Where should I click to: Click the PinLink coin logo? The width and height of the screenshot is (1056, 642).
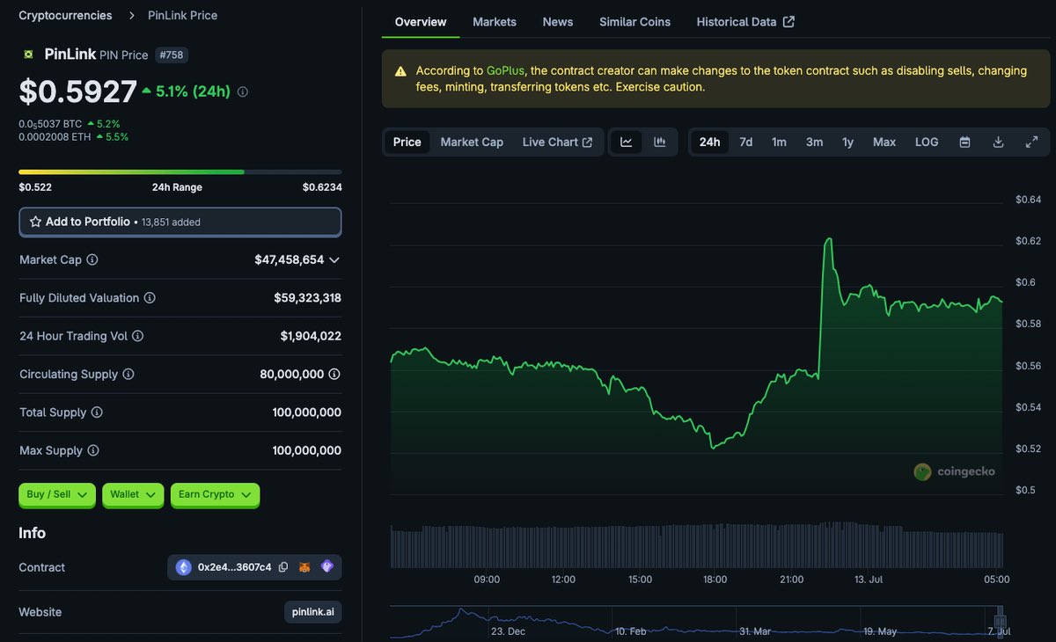[28, 55]
